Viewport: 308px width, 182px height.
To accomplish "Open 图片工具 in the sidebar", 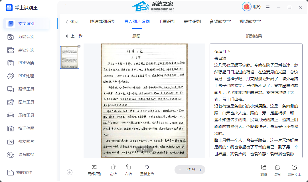I will pos(26,102).
